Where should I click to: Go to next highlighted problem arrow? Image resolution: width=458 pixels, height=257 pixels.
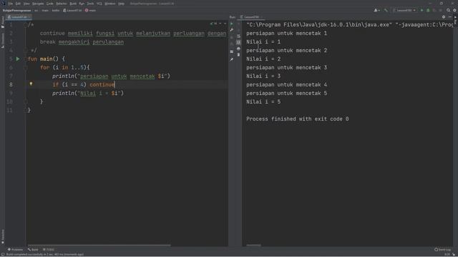pyautogui.click(x=225, y=24)
